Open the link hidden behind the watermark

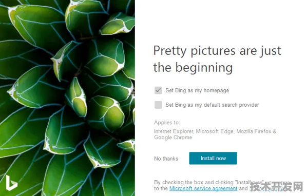click(266, 189)
